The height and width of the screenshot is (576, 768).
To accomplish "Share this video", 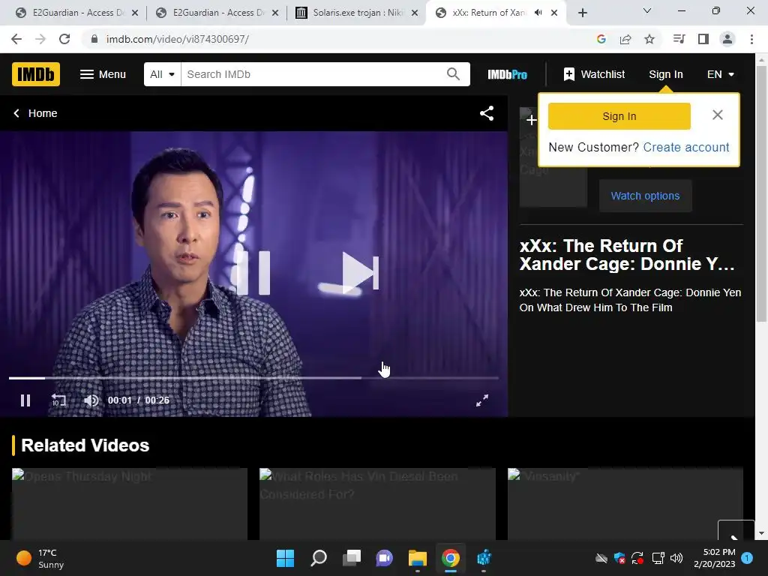I will click(x=486, y=113).
